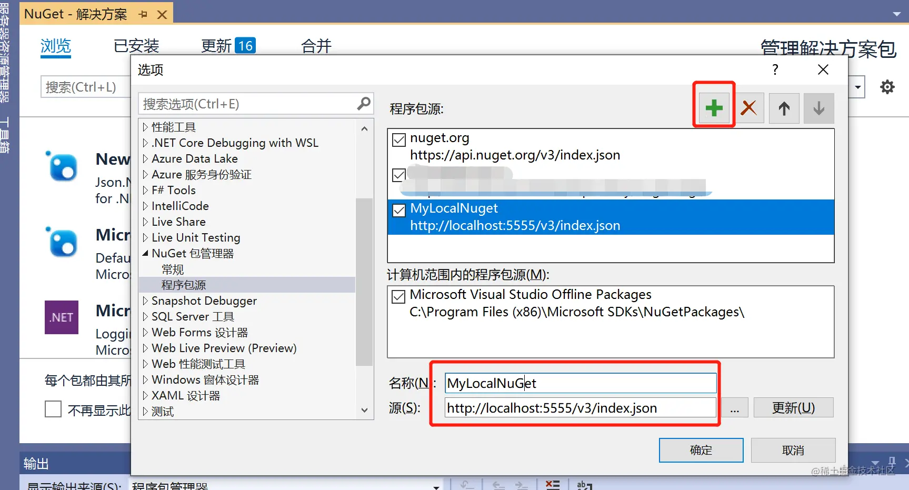Select 测试 tree item
Screen dimensions: 909x490
click(x=163, y=411)
